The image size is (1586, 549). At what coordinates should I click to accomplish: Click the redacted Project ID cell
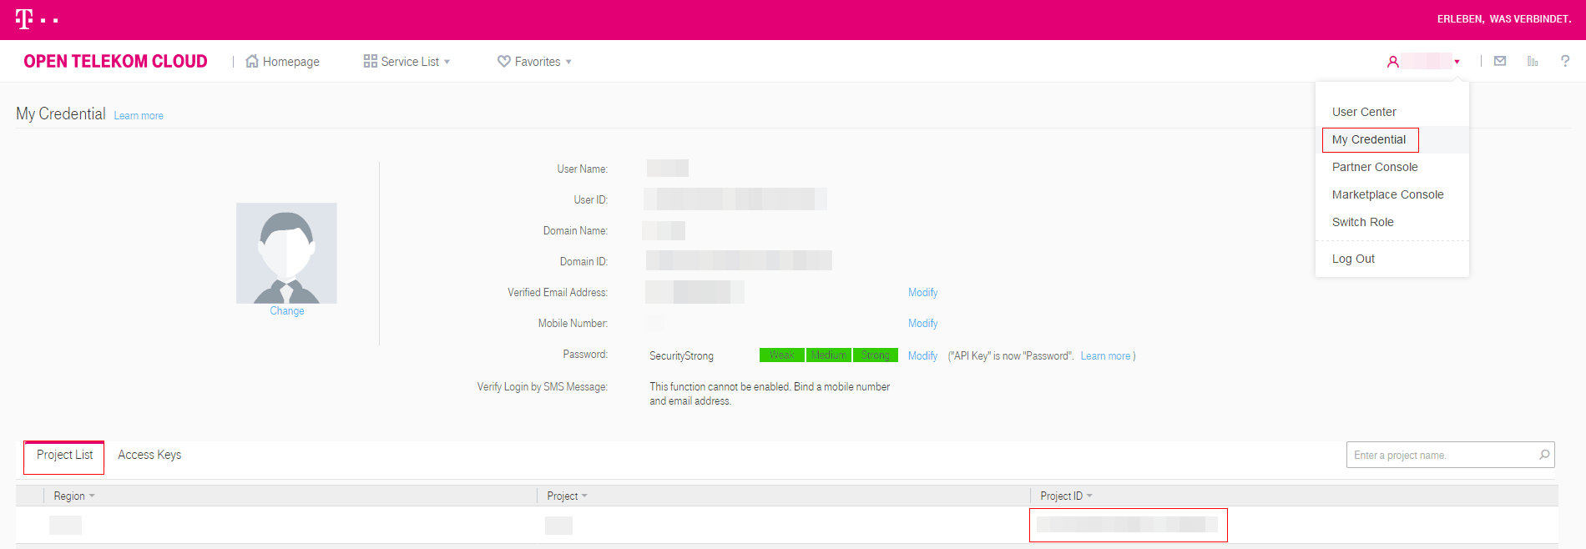coord(1128,525)
